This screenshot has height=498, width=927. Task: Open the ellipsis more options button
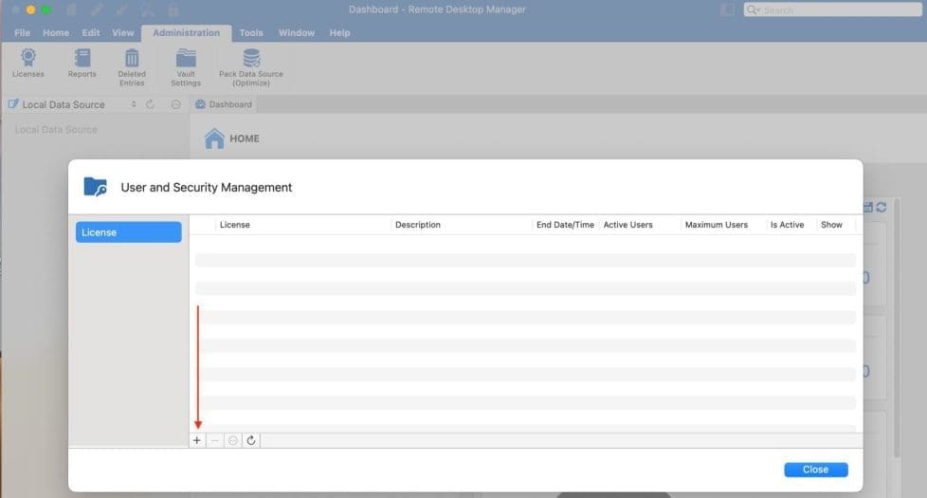pos(233,441)
